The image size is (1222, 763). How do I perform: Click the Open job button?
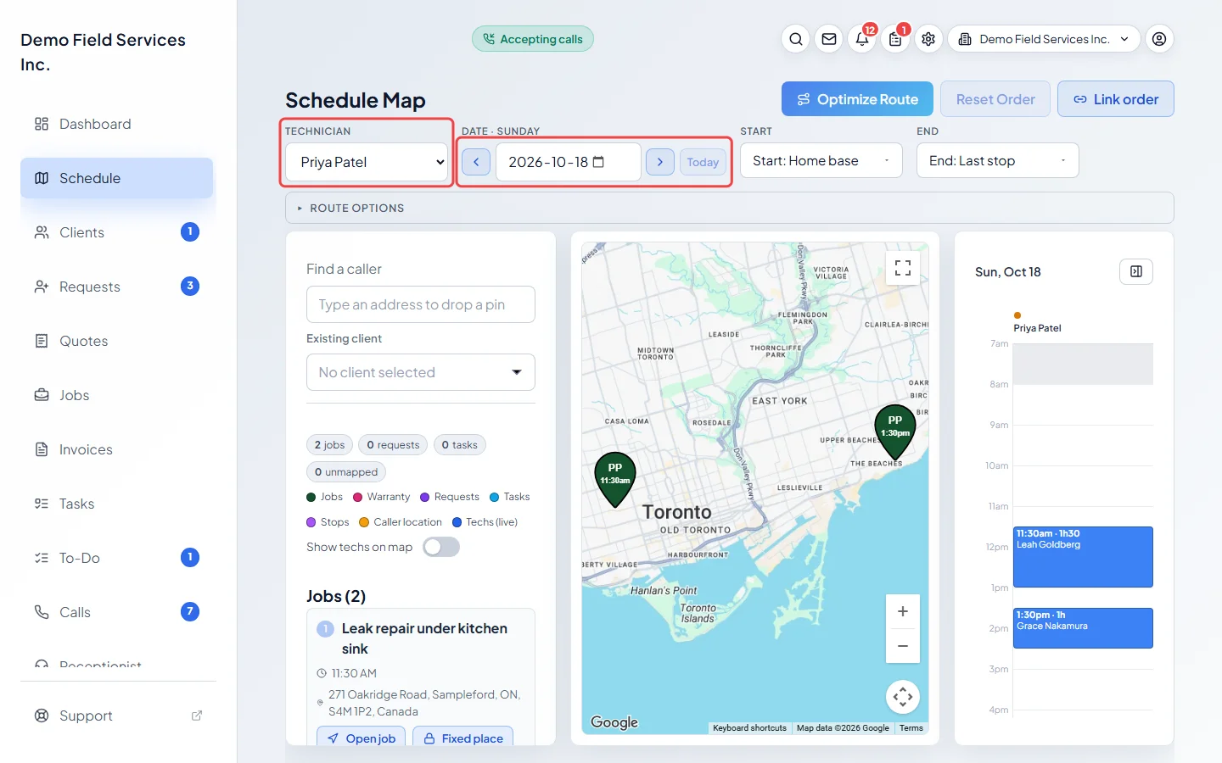point(362,738)
